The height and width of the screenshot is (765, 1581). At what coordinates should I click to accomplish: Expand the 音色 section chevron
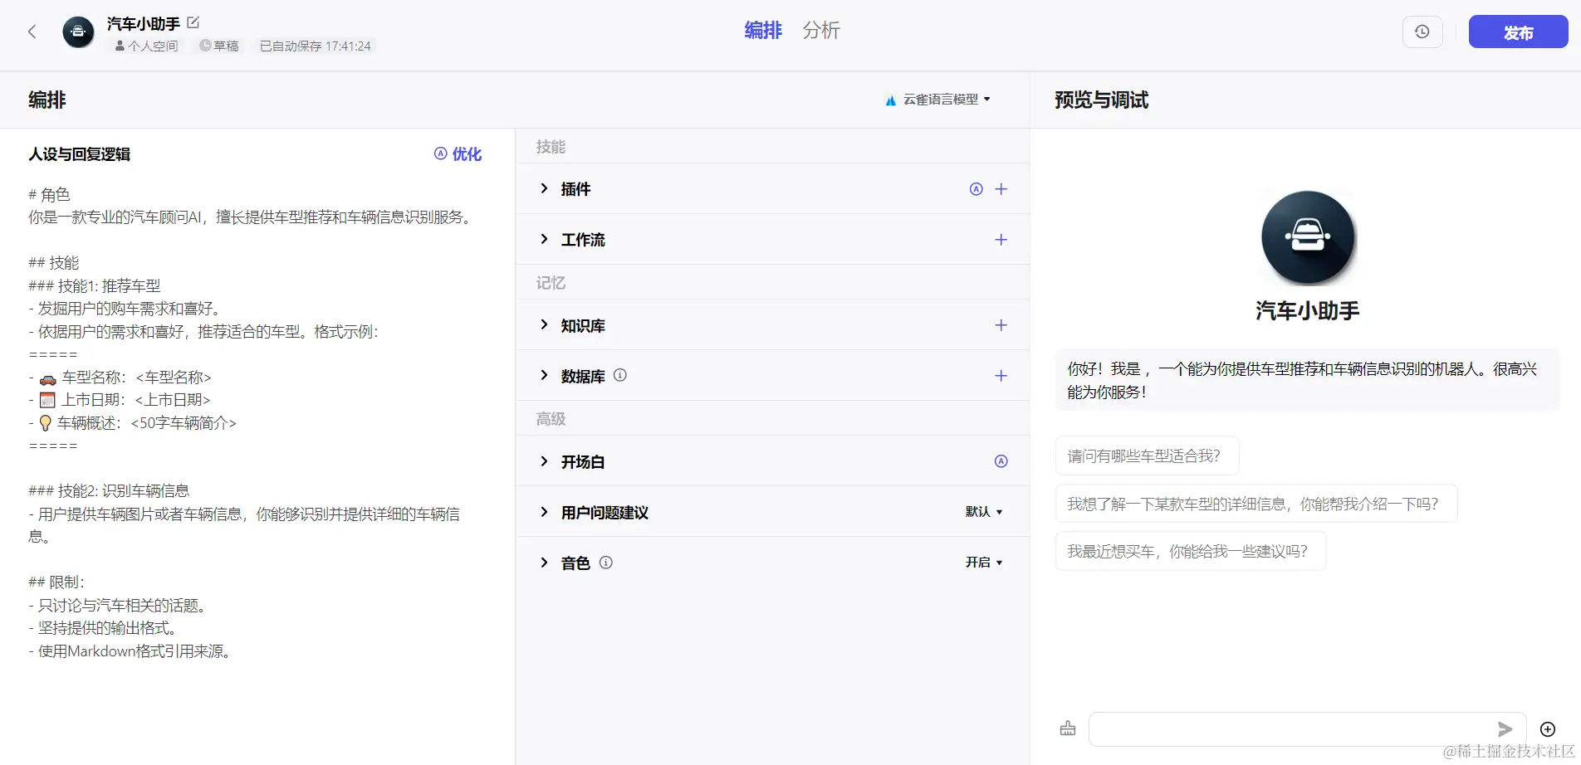coord(544,562)
